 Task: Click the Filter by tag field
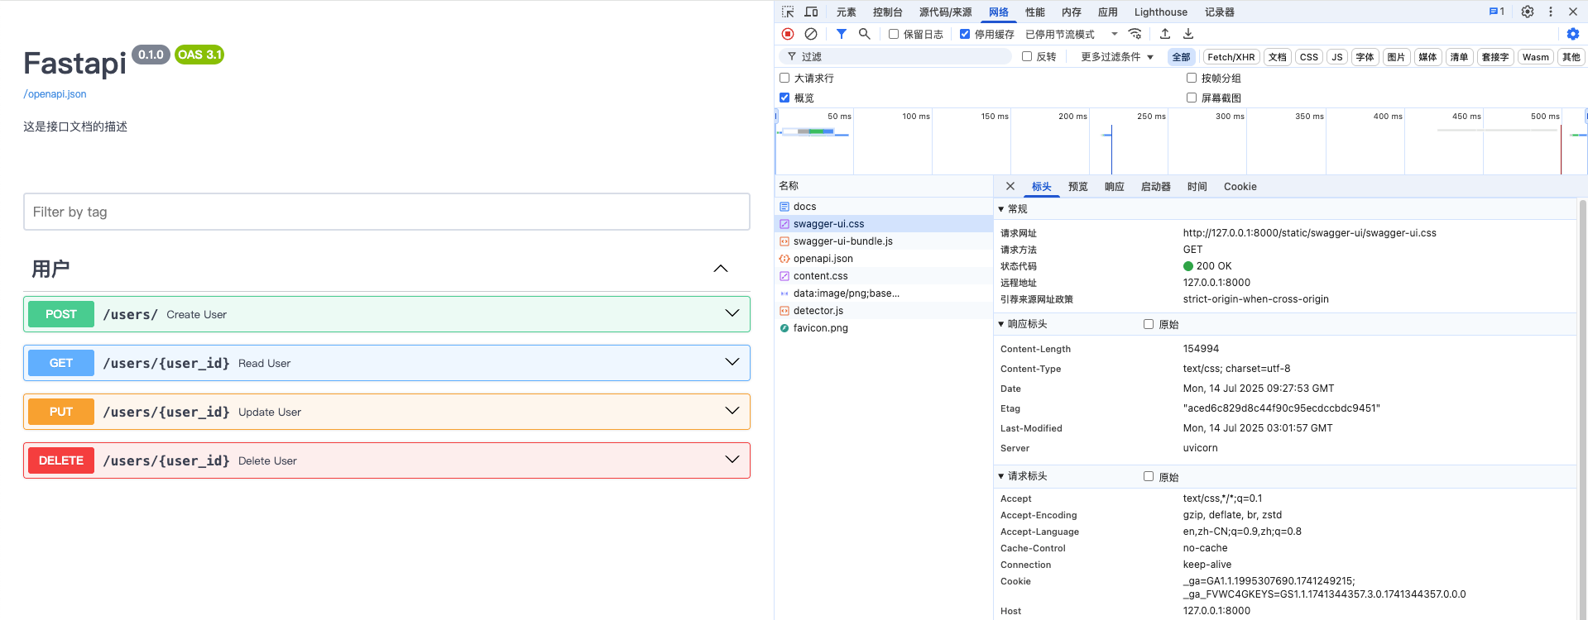click(386, 212)
